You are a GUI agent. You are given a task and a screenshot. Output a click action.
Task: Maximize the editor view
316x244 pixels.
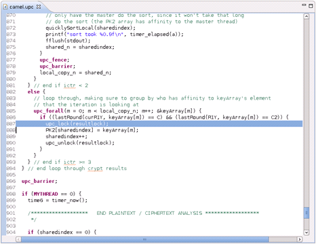(x=311, y=6)
